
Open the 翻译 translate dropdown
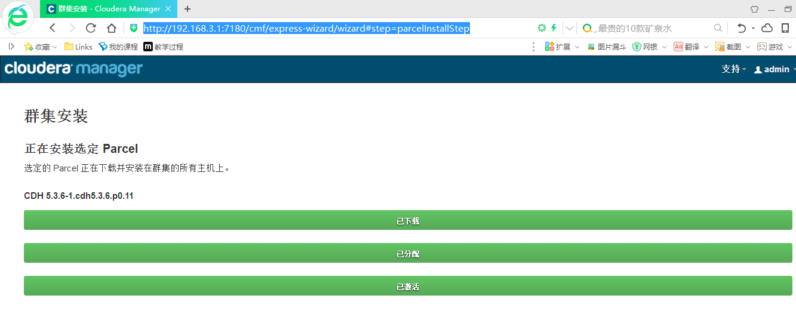point(691,47)
